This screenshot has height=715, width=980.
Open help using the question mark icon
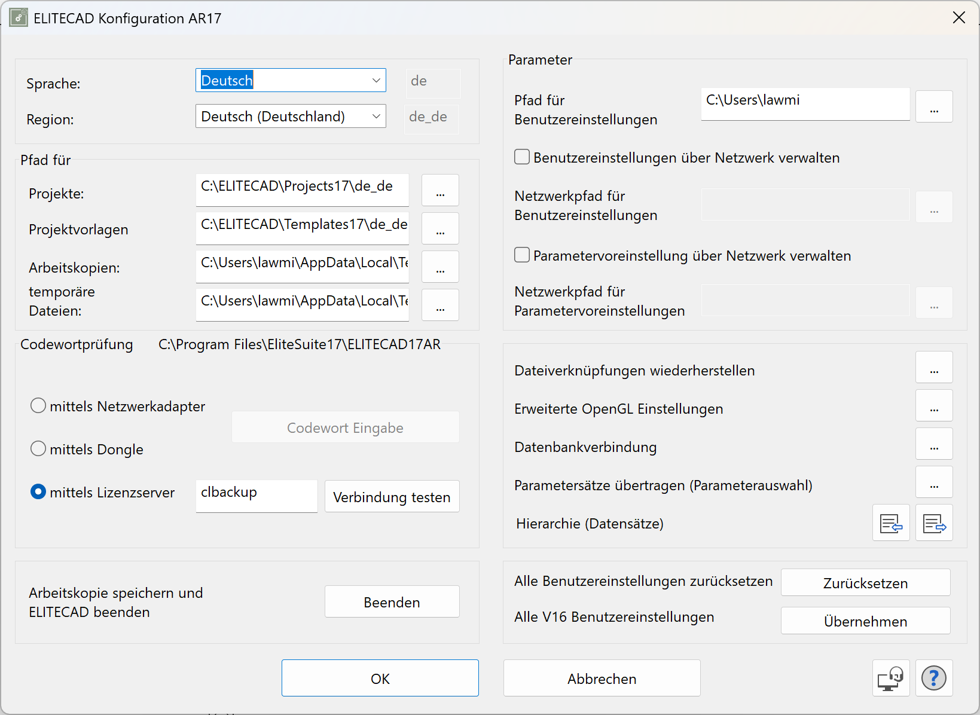click(934, 678)
